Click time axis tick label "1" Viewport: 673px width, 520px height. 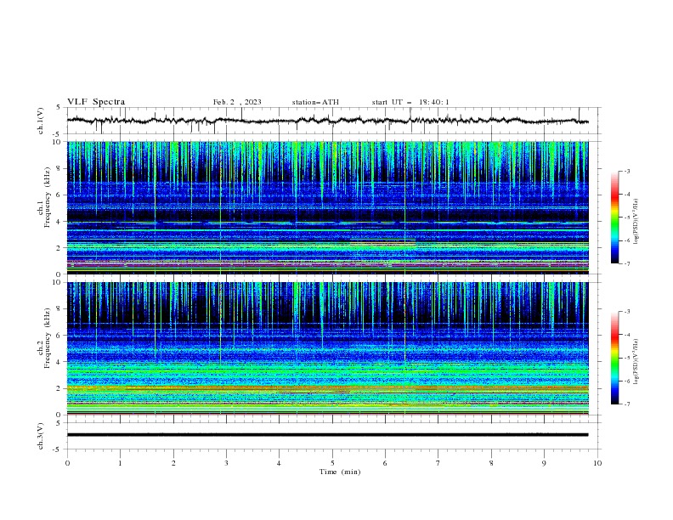point(120,463)
